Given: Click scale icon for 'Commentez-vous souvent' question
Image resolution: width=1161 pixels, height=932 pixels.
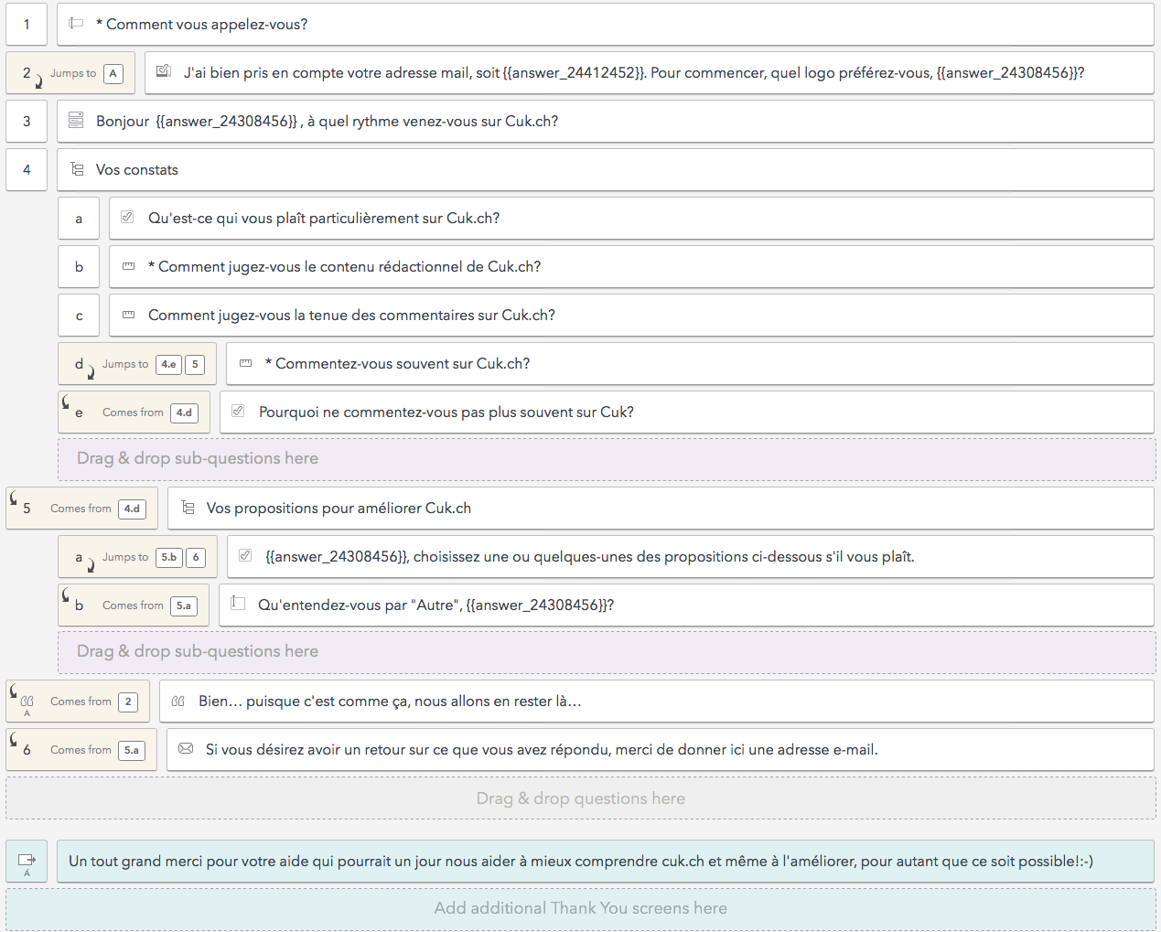Looking at the screenshot, I should (x=246, y=363).
